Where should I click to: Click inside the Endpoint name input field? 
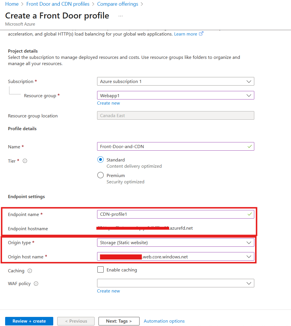click(171, 214)
